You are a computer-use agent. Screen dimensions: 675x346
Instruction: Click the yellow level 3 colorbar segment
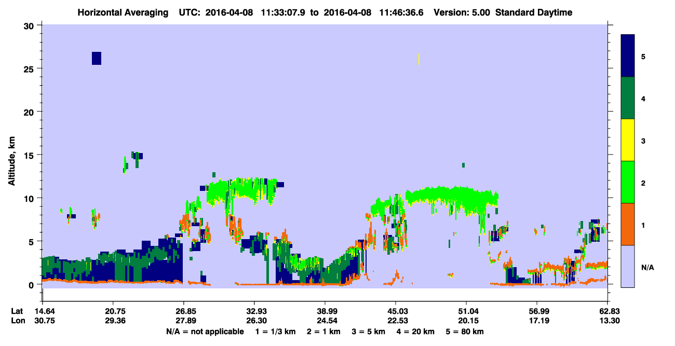(x=628, y=140)
